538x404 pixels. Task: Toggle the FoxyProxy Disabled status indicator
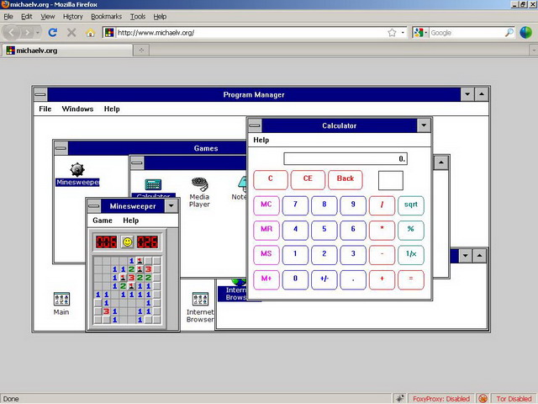pos(440,398)
